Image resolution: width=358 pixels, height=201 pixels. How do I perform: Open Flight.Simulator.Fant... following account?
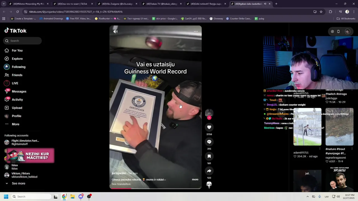click(22, 142)
